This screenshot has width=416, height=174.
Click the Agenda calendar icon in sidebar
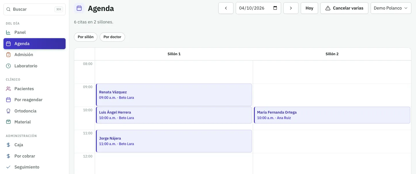8,44
